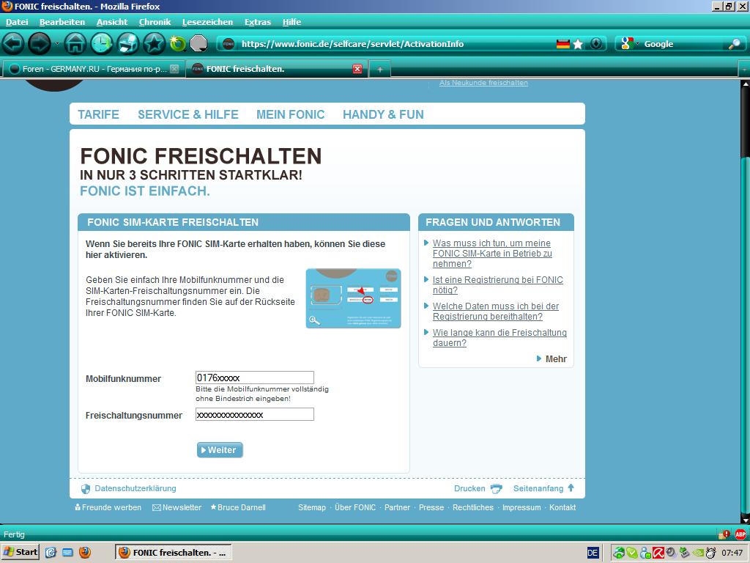
Task: Start search with the magnifier icon
Action: [734, 44]
